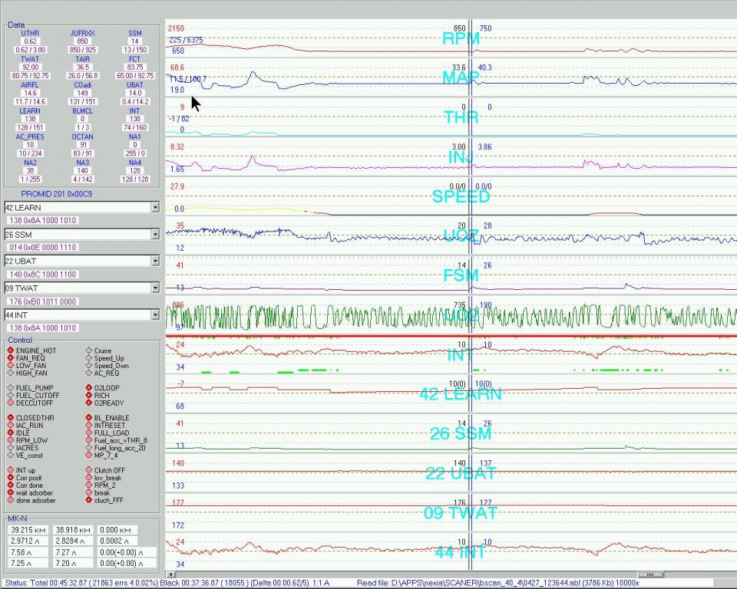Click the SPEED graph label
The height and width of the screenshot is (589, 737).
click(x=461, y=196)
